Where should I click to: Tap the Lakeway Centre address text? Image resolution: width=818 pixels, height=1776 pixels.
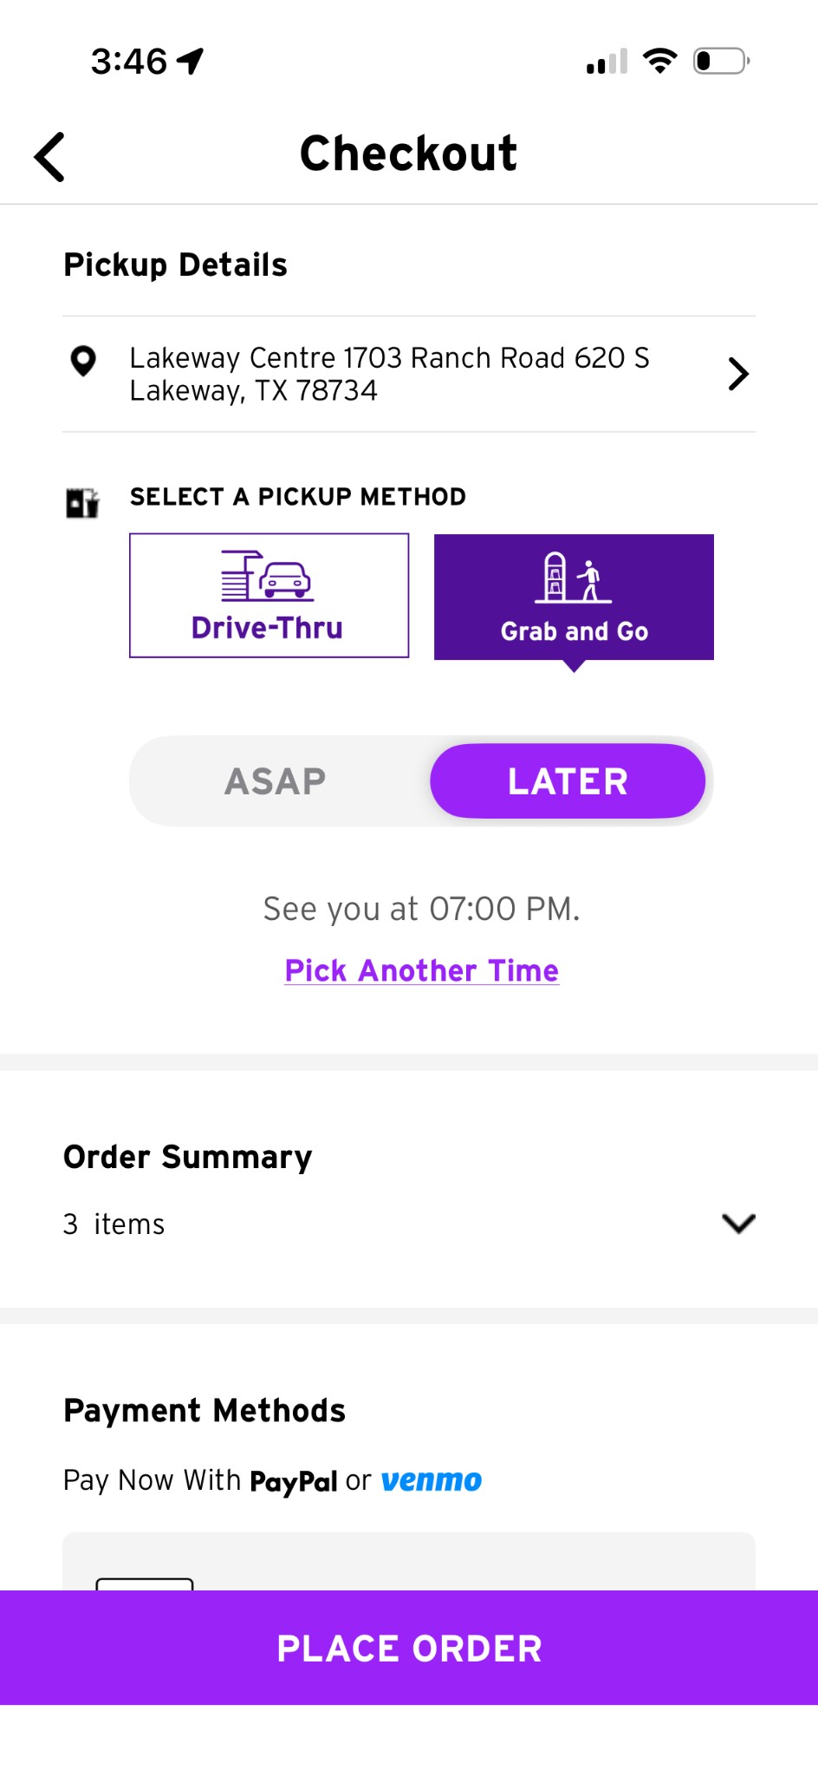point(389,374)
